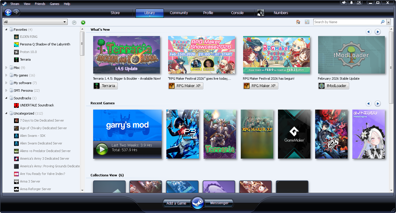Open the Steam menu
This screenshot has width=396, height=213.
pyautogui.click(x=15, y=4)
